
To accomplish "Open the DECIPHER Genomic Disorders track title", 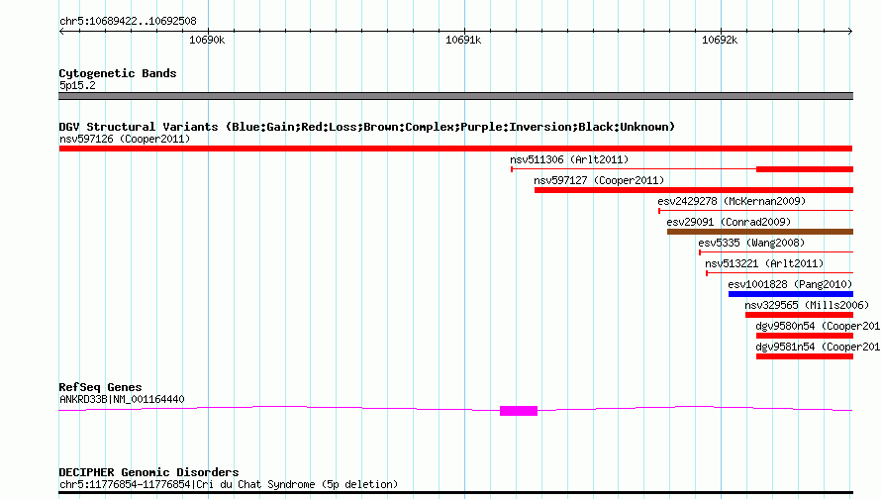I will coord(148,472).
